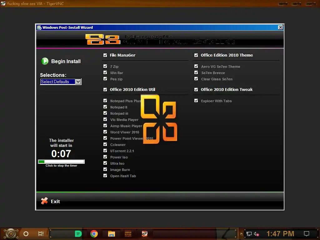Screen dimensions: 320x240
Task: Uncheck Aero VG Se7en Theme checkbox
Action: (x=196, y=66)
